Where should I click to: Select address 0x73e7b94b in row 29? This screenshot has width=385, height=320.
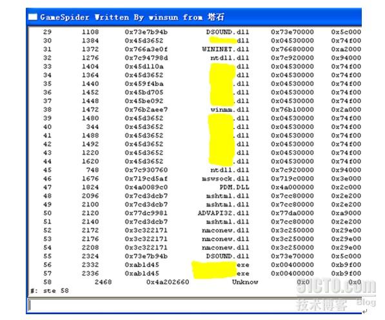146,32
